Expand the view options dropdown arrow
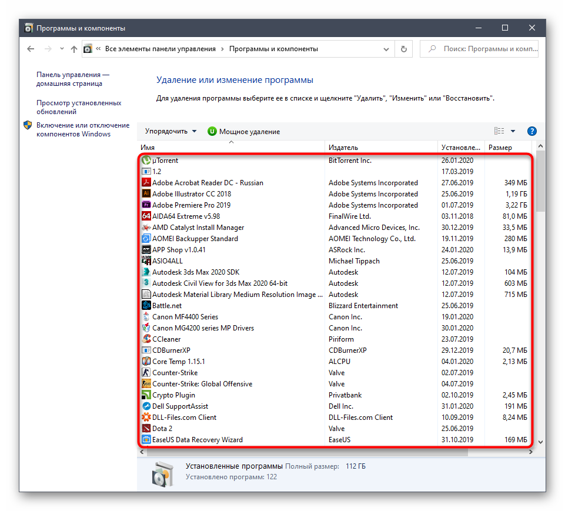The width and height of the screenshot is (565, 511). 513,131
